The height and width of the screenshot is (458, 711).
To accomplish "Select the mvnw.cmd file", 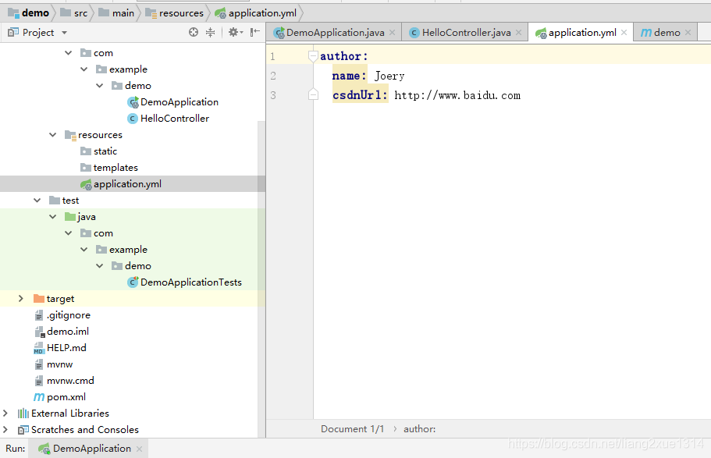I will pos(71,381).
